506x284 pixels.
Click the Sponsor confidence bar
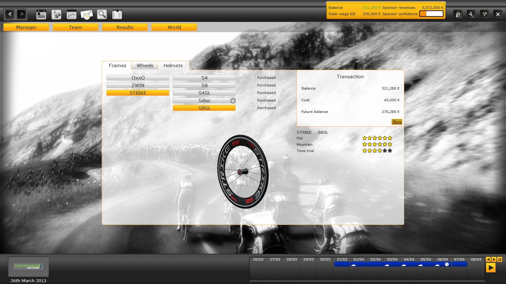[431, 14]
